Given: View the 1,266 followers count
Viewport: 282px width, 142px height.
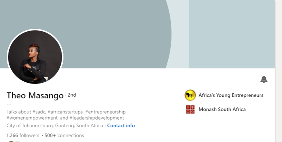Looking at the screenshot, I should pyautogui.click(x=23, y=135).
